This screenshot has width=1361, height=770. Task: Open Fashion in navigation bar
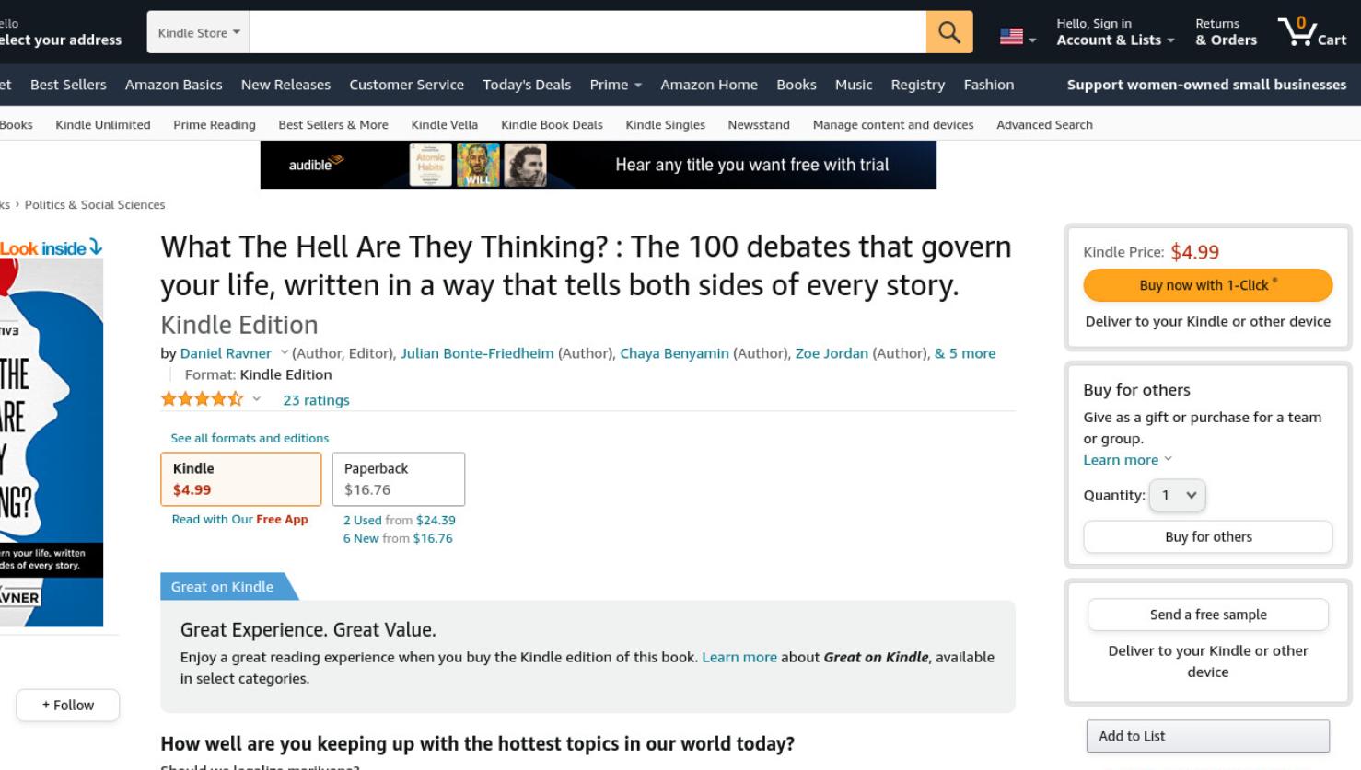pos(989,85)
